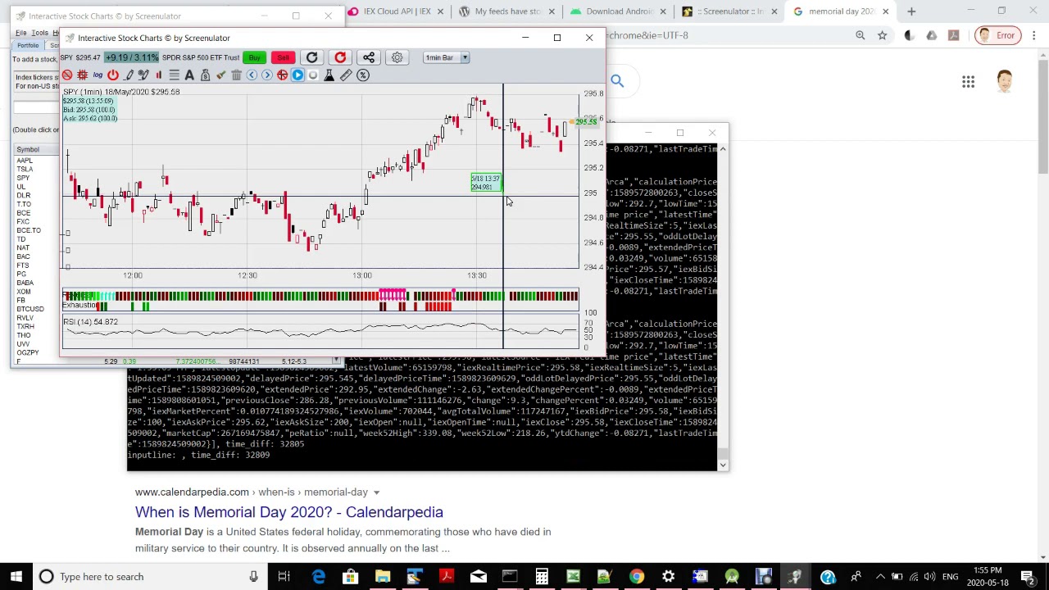The height and width of the screenshot is (590, 1049).
Task: Click the red reload icon
Action: [340, 57]
